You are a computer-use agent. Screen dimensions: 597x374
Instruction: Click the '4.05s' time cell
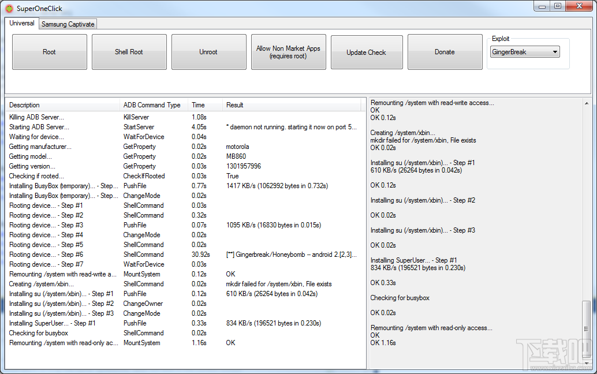tap(199, 127)
